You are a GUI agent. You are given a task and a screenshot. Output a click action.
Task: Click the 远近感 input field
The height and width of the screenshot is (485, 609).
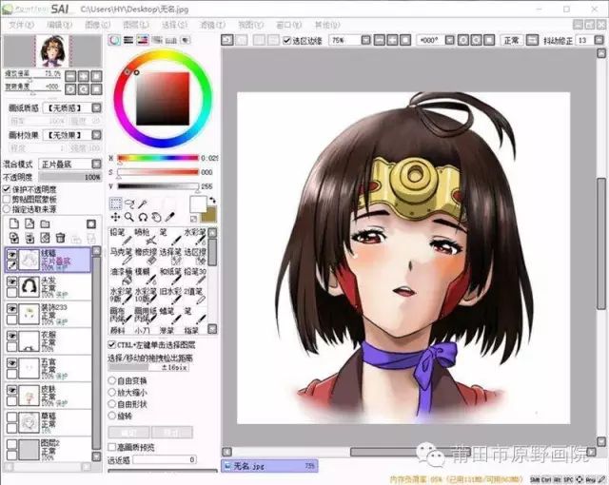point(165,459)
